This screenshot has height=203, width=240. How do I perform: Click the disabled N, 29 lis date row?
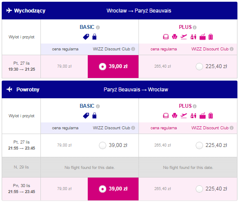[120, 167]
